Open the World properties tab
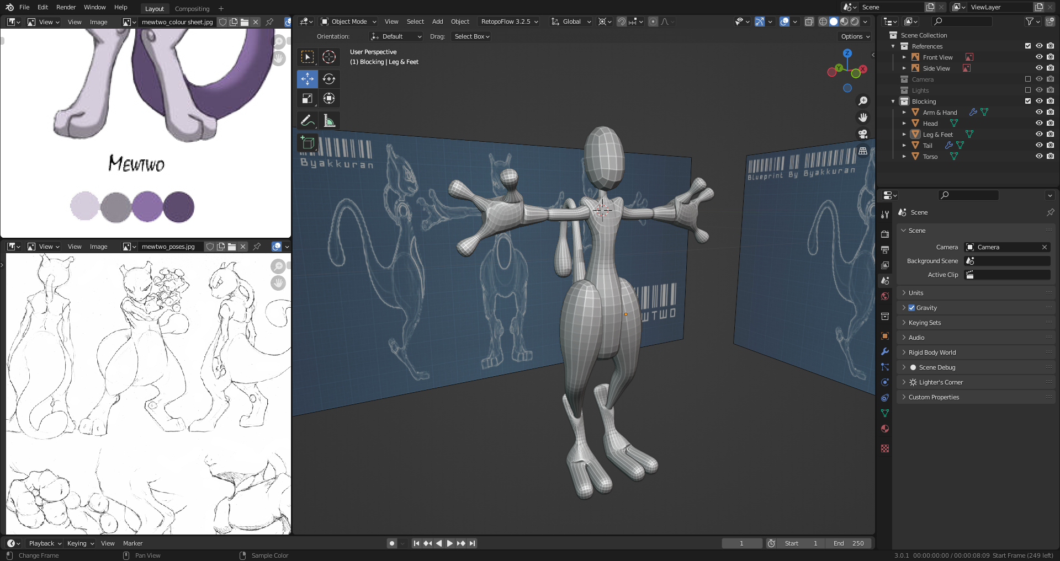 coord(885,296)
